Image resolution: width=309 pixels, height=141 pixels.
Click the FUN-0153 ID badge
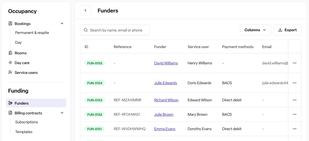point(95,100)
